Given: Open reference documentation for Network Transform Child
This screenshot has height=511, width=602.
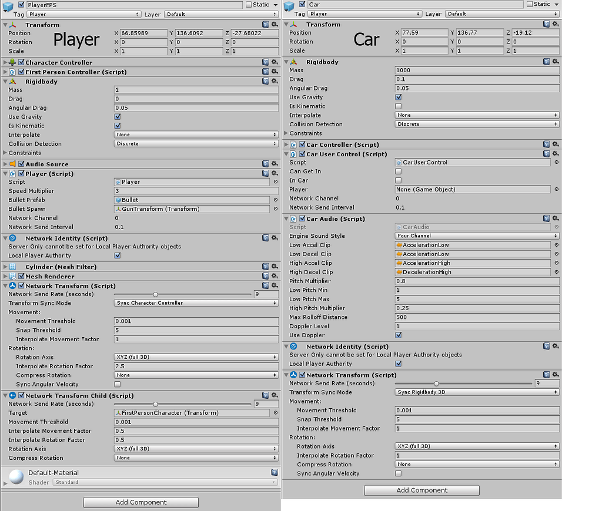Looking at the screenshot, I should click(x=266, y=395).
